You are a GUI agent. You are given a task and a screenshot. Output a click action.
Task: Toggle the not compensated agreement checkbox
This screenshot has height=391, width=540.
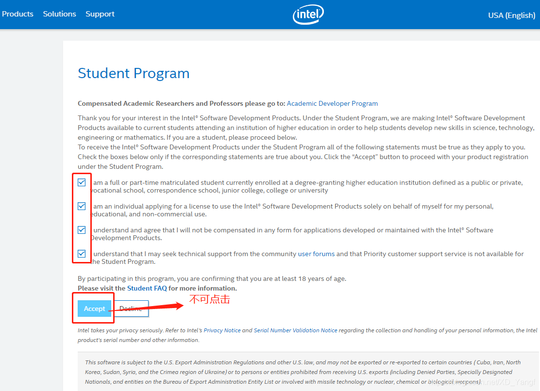click(82, 230)
